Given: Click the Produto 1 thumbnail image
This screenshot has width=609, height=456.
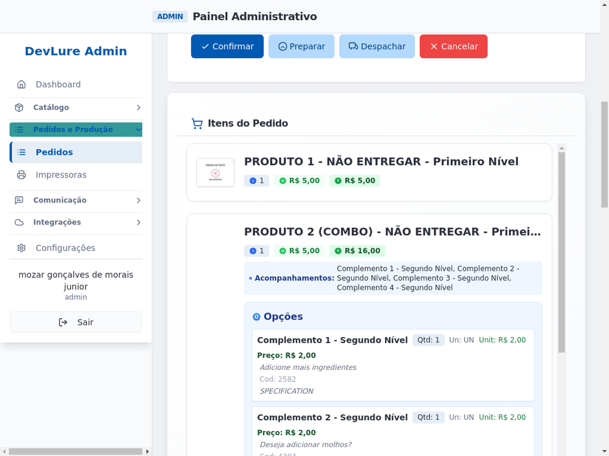Looking at the screenshot, I should (215, 172).
